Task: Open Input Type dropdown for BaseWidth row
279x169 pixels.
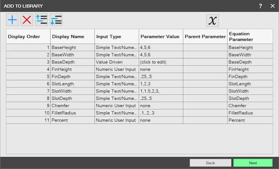Action: point(117,55)
